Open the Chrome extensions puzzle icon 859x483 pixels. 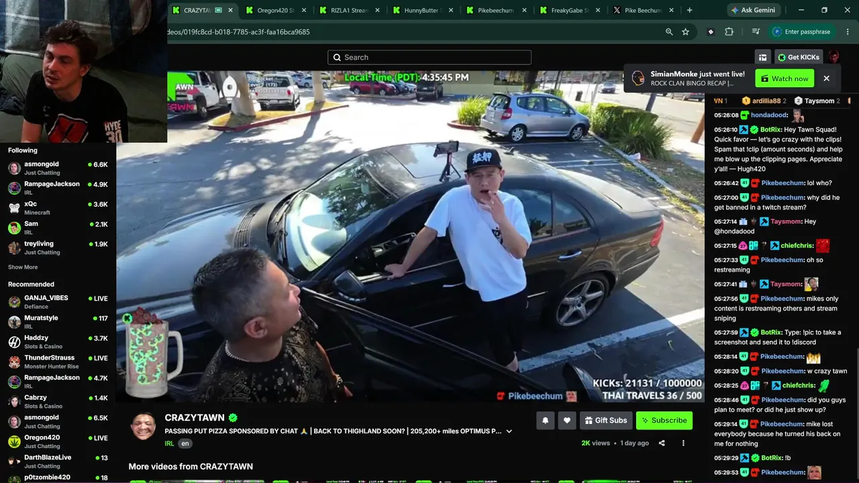point(729,32)
